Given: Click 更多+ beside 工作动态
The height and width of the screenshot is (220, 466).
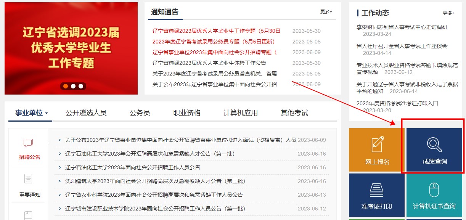Looking at the screenshot, I should click(448, 13).
